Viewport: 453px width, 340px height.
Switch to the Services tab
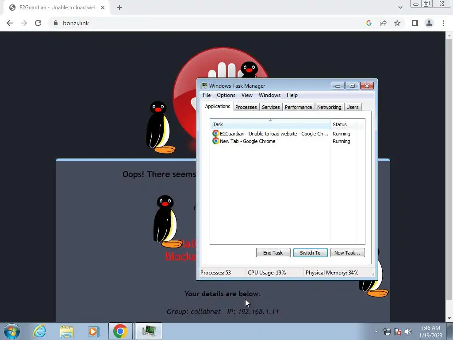click(271, 107)
